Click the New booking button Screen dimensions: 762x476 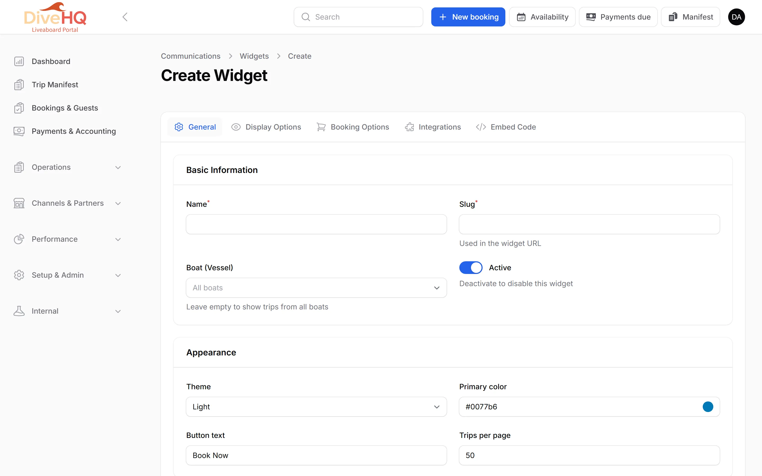coord(468,17)
